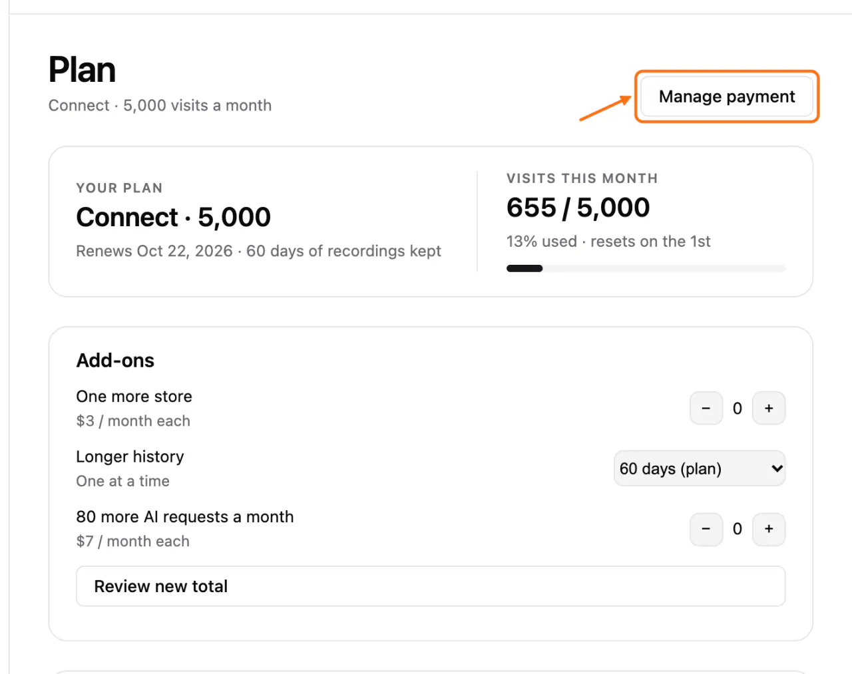
Task: Click the visits usage progress bar
Action: (x=646, y=269)
